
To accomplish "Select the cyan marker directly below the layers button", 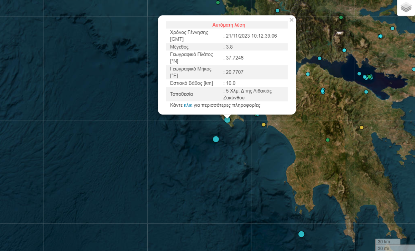I will tap(393, 28).
